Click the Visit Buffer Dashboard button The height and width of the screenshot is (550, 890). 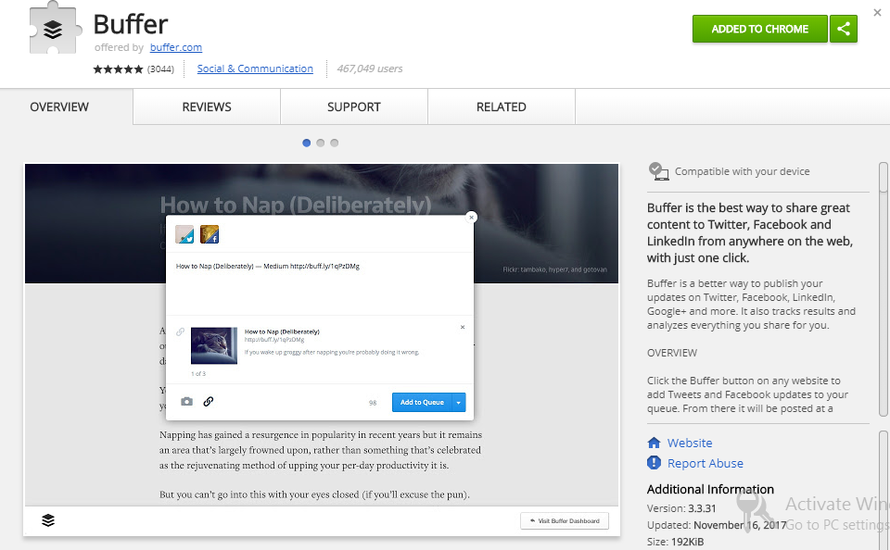point(565,521)
